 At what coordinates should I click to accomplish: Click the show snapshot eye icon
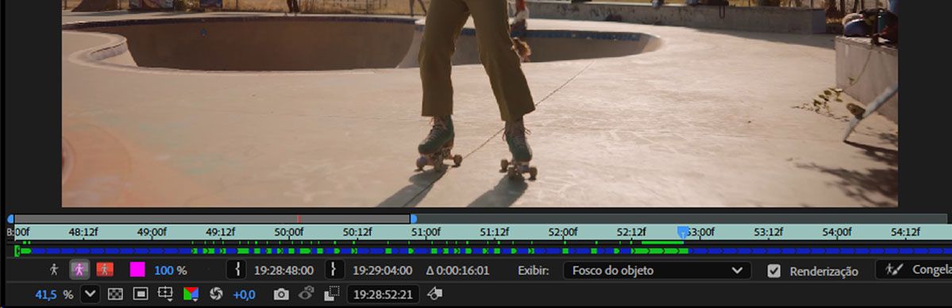306,294
